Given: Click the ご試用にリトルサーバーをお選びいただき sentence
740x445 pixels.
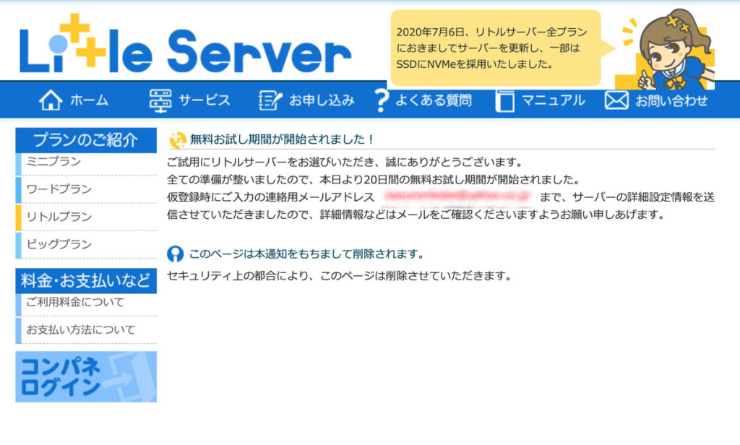Looking at the screenshot, I should pos(346,163).
